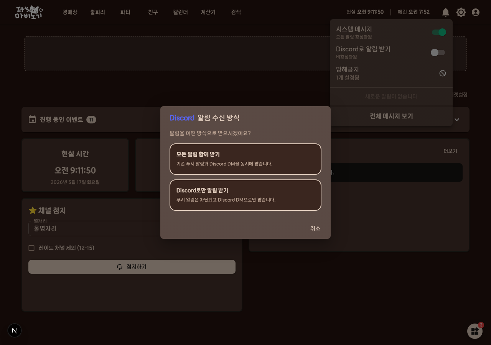Click the 점지하기 refresh button

point(132,267)
